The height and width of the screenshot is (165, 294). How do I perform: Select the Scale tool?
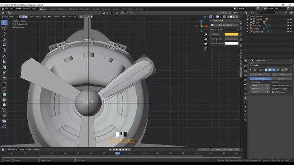(x=4, y=45)
